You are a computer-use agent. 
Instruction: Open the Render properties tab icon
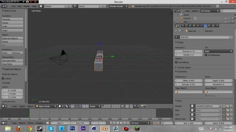click(183, 26)
